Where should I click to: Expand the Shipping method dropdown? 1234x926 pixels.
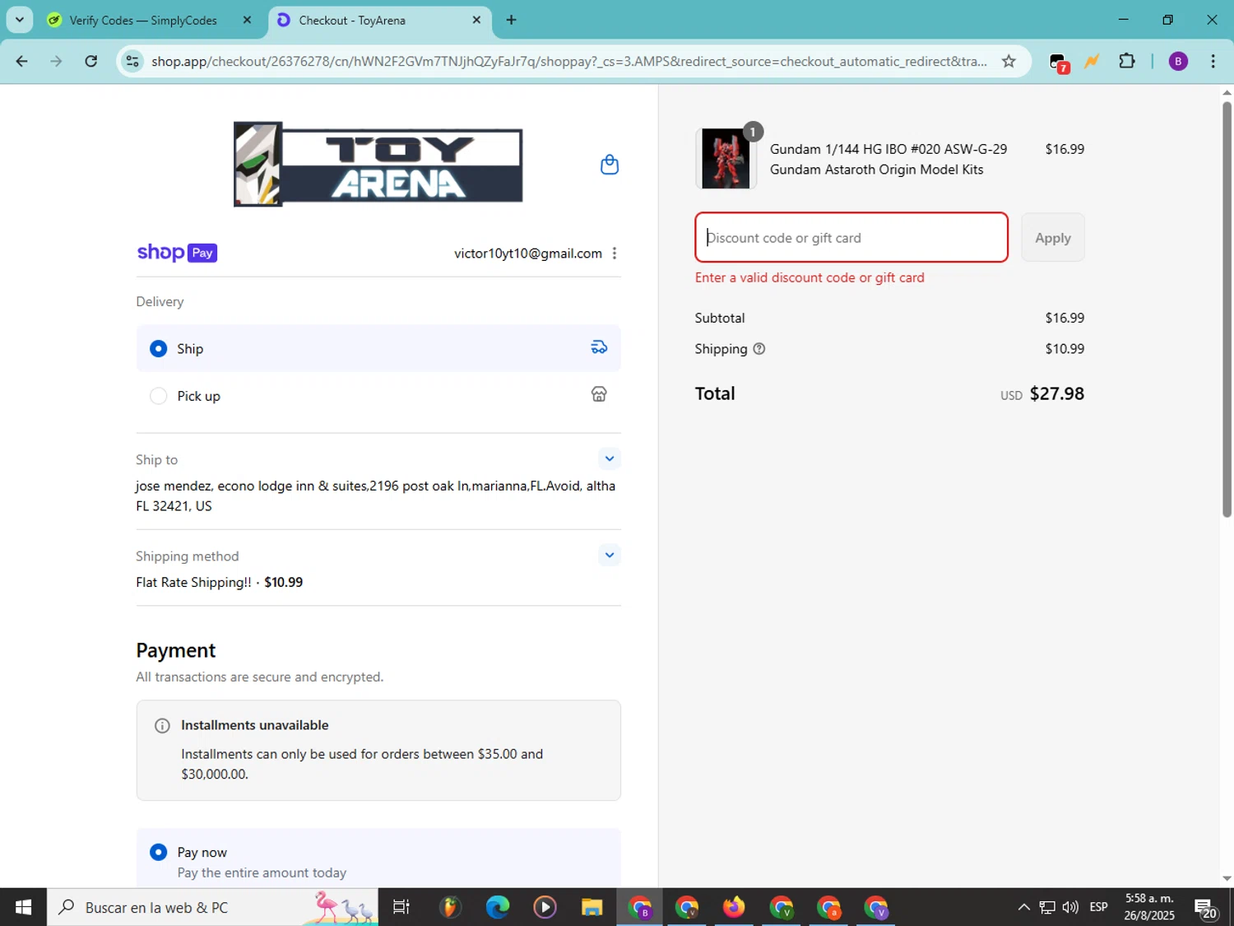point(609,555)
